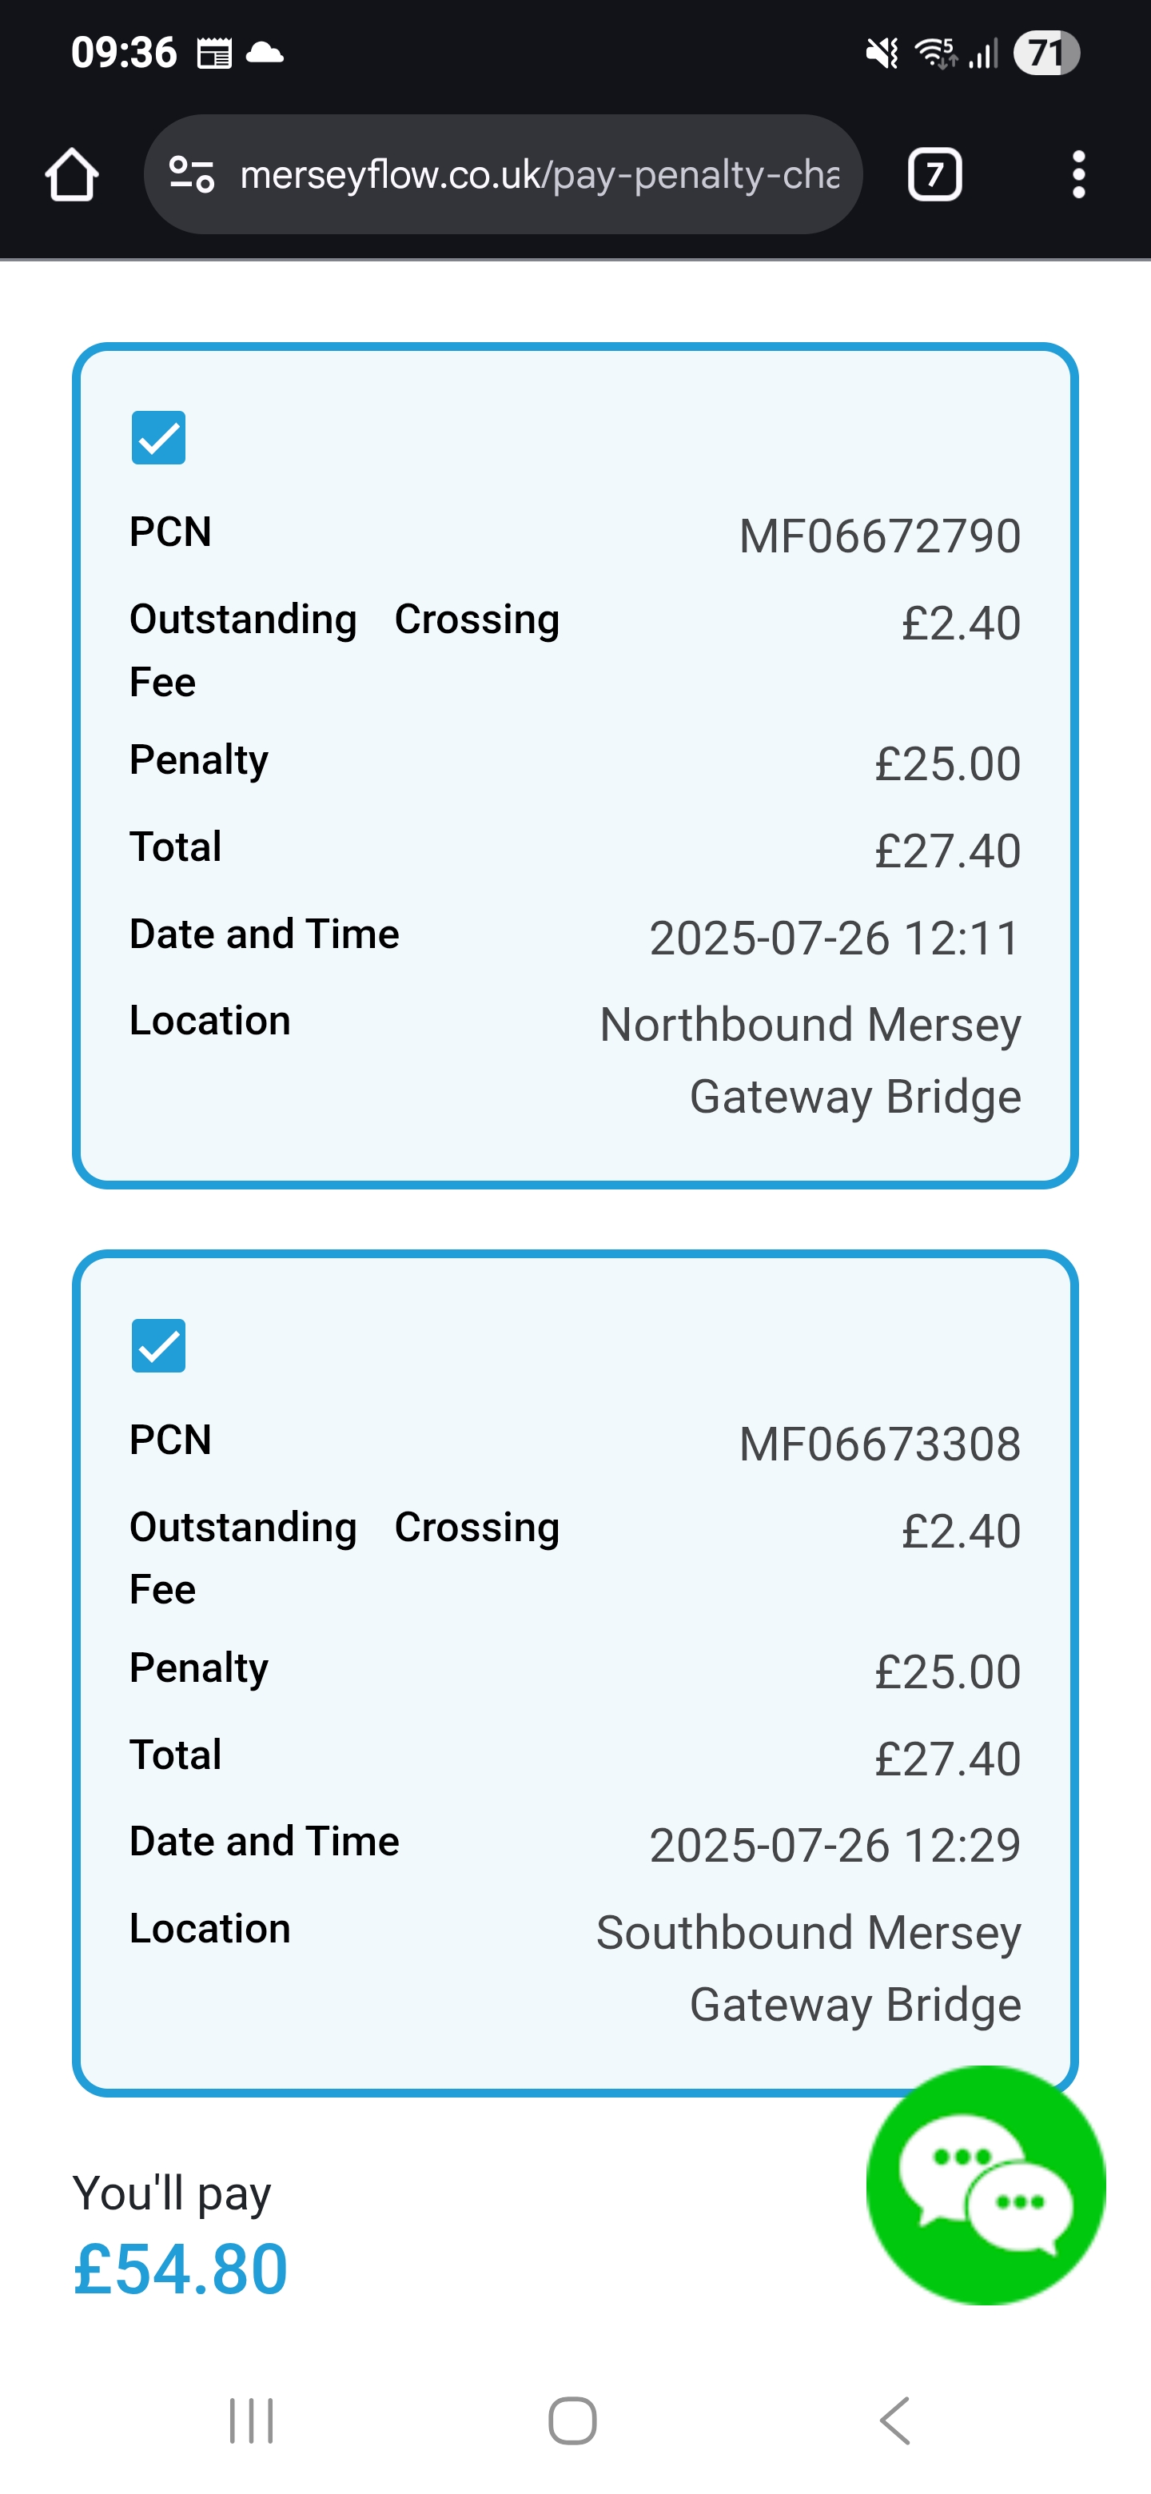Tap the Android back arrow
1151x2494 pixels.
click(895, 2420)
